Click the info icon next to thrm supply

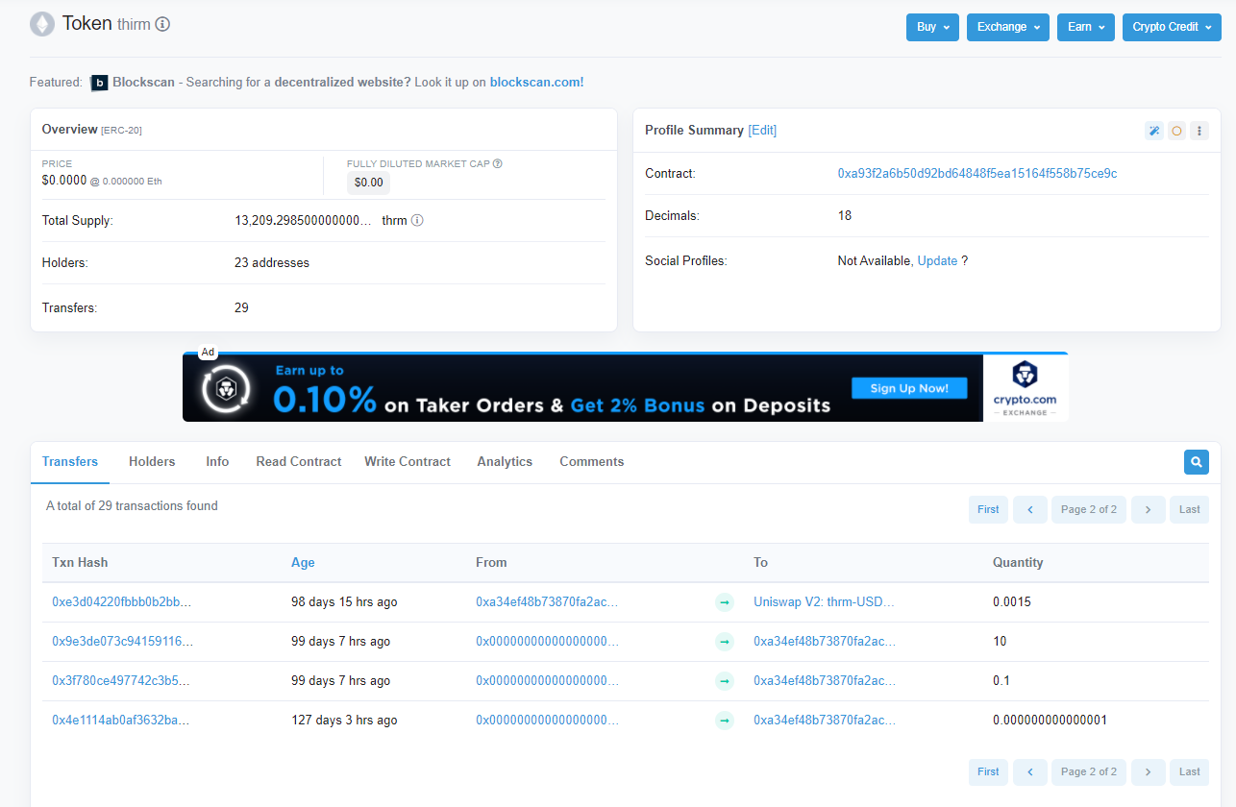click(417, 220)
